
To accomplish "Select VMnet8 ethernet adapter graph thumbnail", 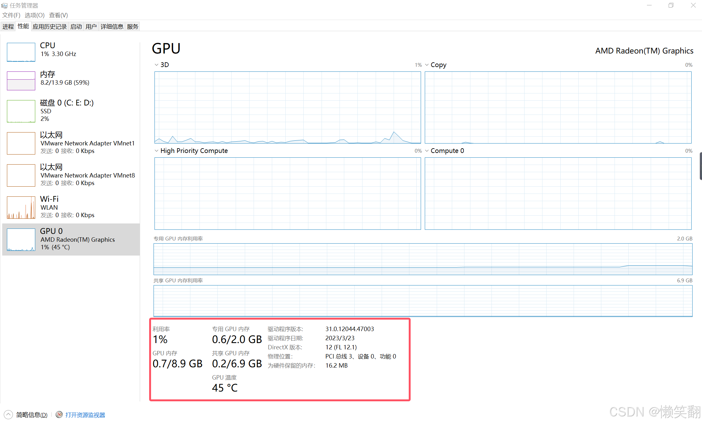I will (21, 175).
